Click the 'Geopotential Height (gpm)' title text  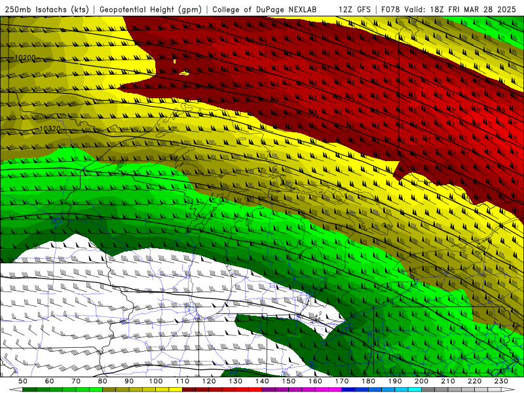point(151,9)
